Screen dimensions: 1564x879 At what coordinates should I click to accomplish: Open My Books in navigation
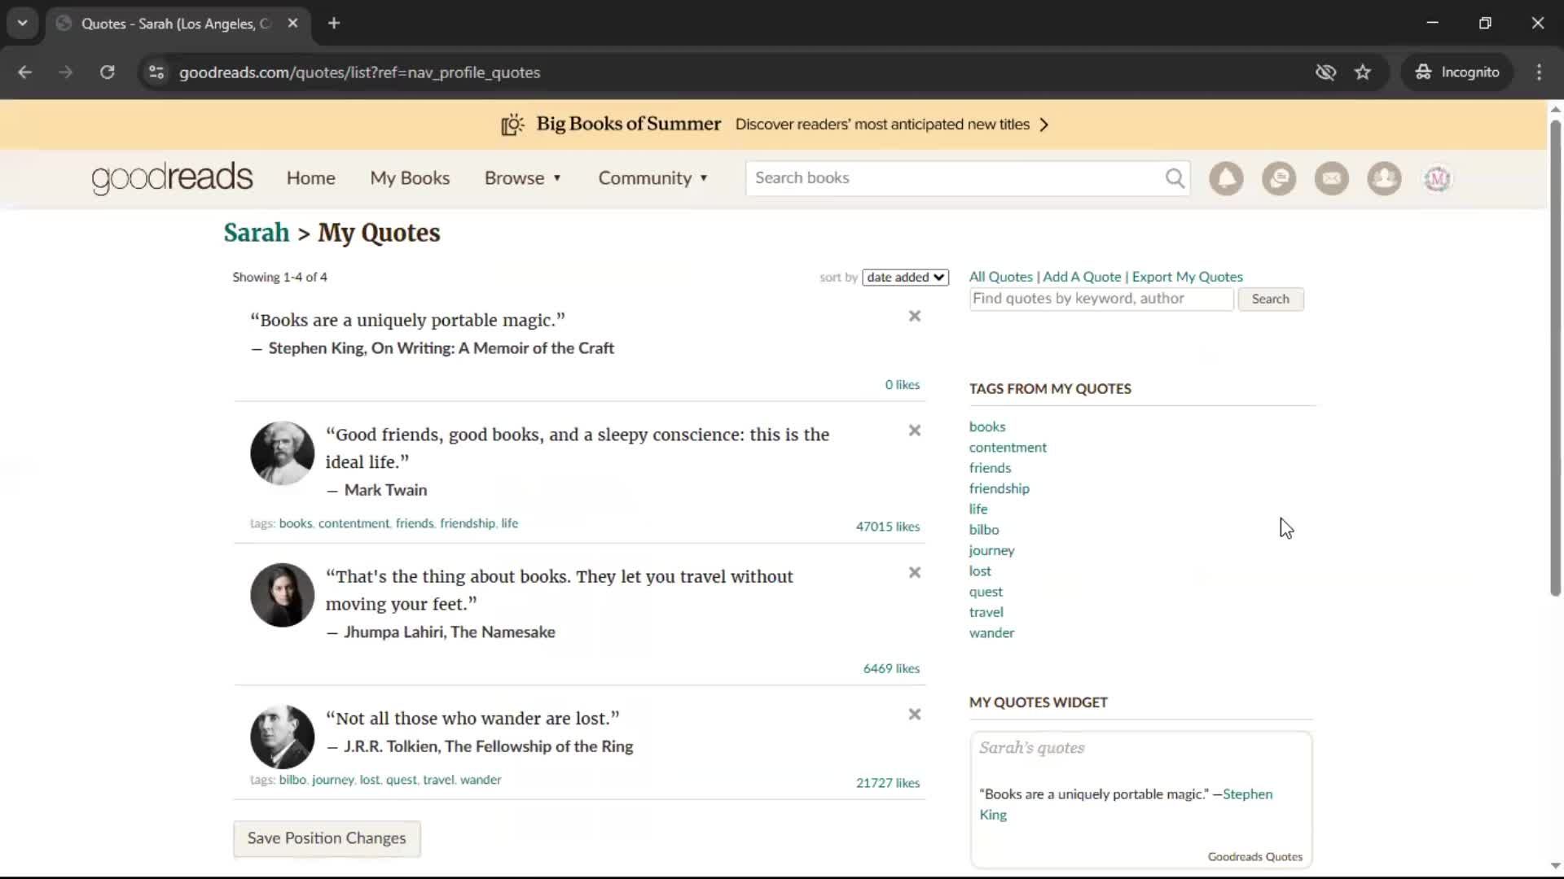point(410,177)
